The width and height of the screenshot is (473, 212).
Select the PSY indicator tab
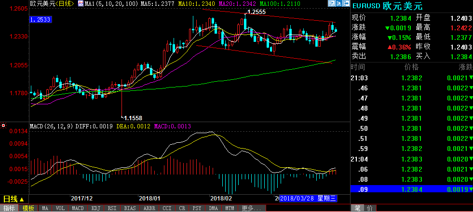click(x=197, y=208)
